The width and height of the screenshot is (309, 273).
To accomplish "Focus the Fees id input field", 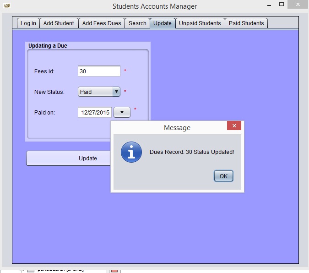I will click(99, 71).
